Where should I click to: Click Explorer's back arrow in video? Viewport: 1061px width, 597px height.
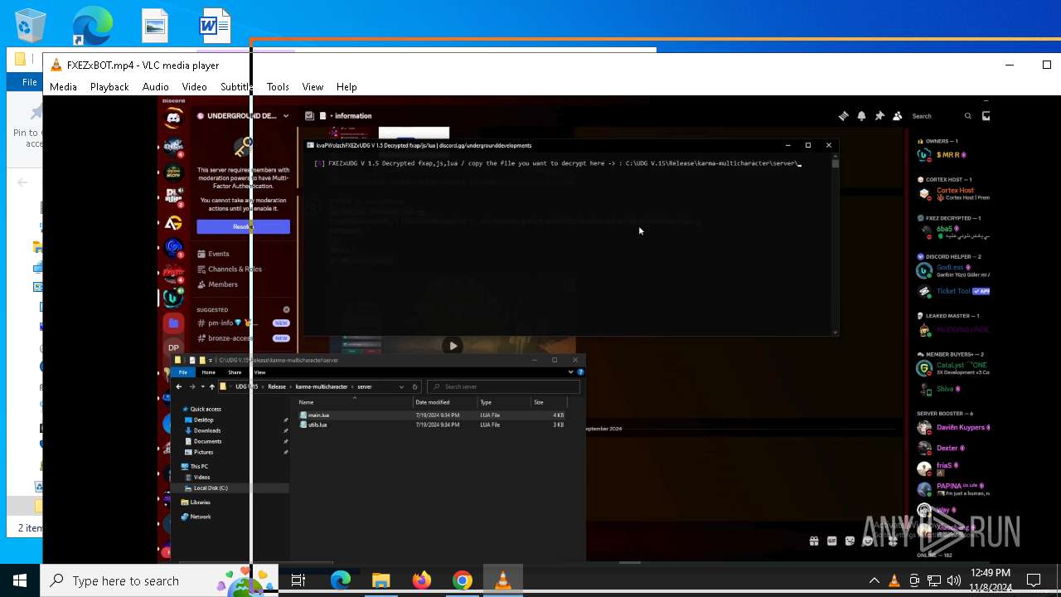(x=178, y=386)
